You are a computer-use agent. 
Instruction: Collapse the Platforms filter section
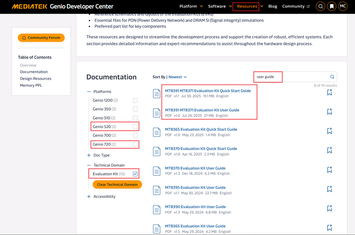pyautogui.click(x=89, y=91)
